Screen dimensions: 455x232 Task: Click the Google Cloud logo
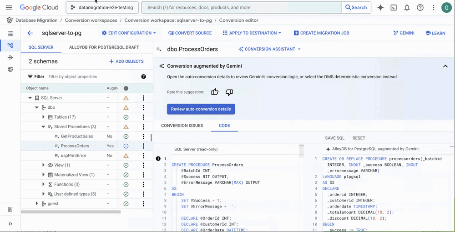tap(39, 8)
